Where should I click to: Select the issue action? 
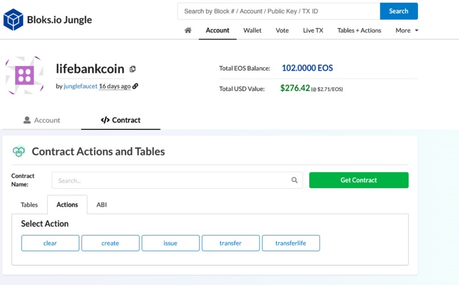[x=170, y=243]
